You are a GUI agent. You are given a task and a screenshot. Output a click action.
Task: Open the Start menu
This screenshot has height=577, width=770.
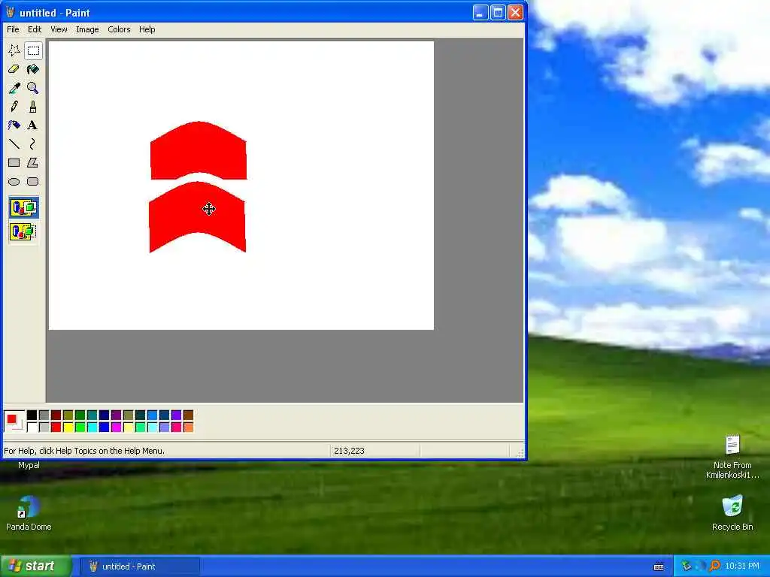tap(35, 566)
